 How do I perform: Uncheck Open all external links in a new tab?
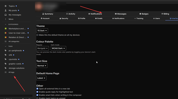pos(37,89)
